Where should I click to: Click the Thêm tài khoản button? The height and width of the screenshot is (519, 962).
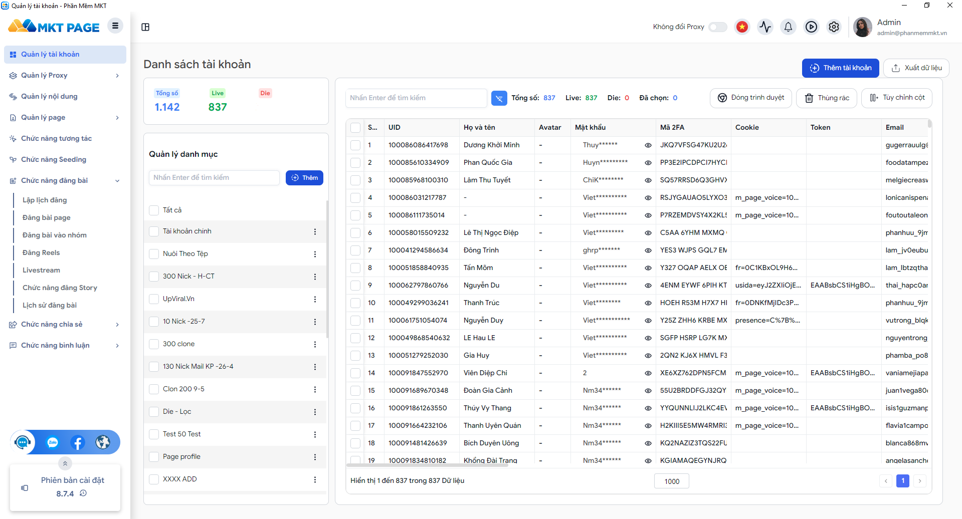pos(841,68)
